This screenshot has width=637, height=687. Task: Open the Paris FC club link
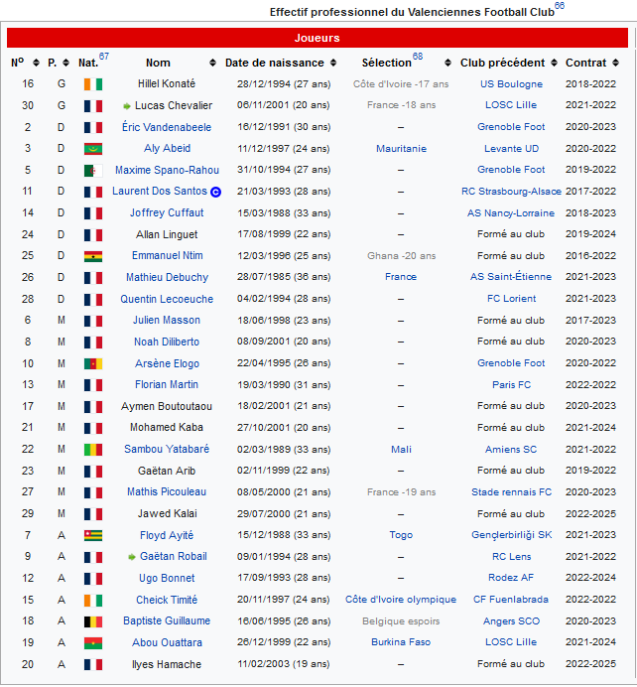click(x=511, y=385)
